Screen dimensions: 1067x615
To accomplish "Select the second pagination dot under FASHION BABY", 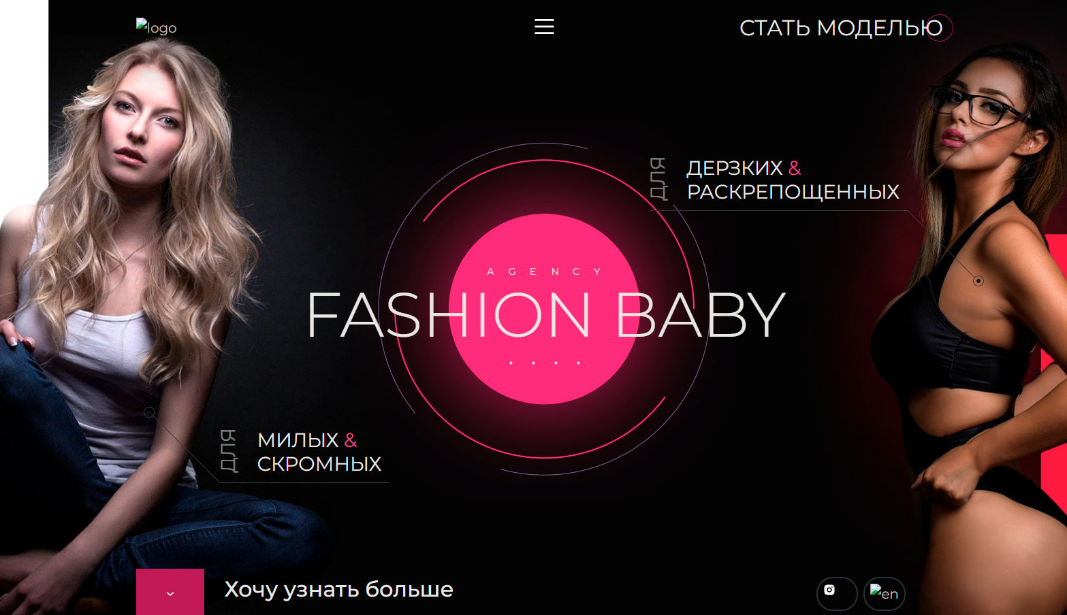I will pyautogui.click(x=533, y=363).
